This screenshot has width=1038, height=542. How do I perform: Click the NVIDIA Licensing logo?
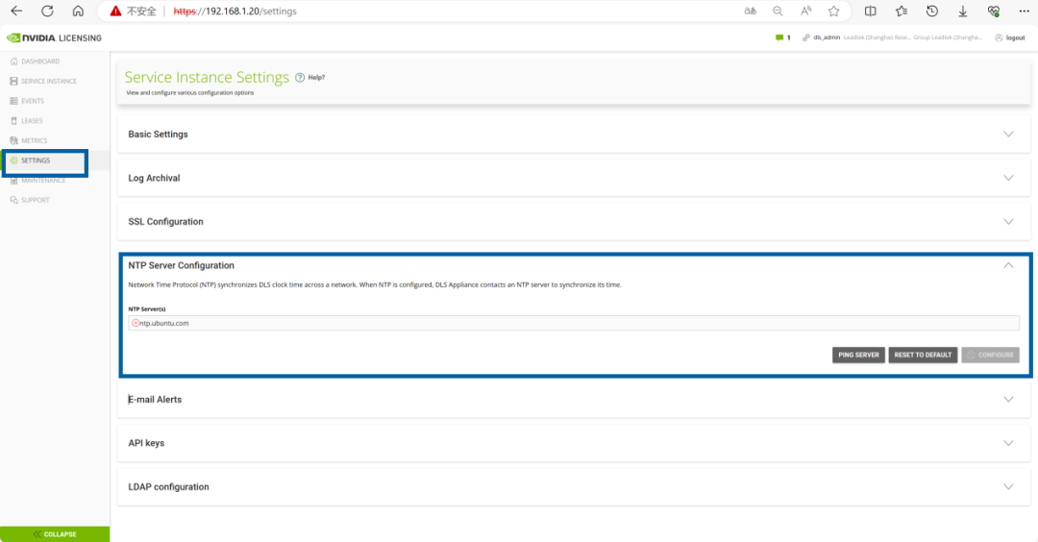(54, 37)
